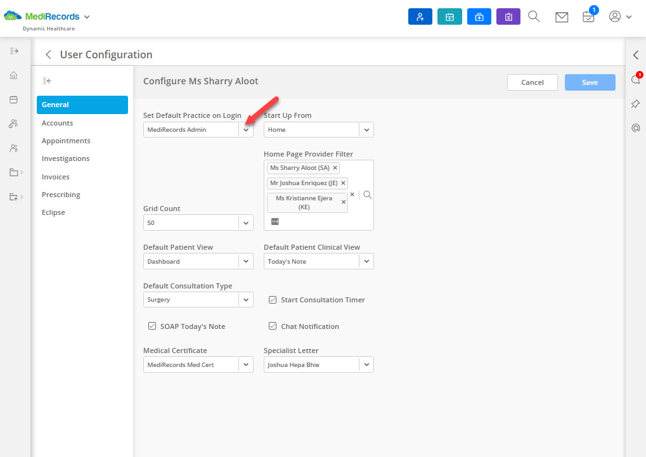Image resolution: width=646 pixels, height=457 pixels.
Task: Open the purple clipboard task icon
Action: tap(508, 17)
